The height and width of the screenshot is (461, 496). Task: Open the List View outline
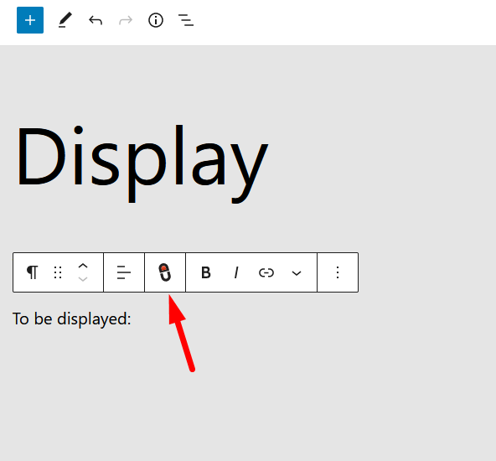click(186, 20)
